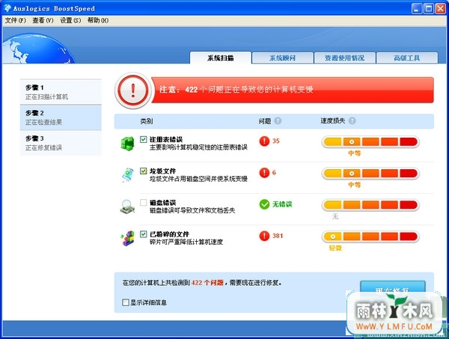Screen dimensions: 449x339
Task: Switch to the 资源使用情况 tab
Action: (344, 58)
